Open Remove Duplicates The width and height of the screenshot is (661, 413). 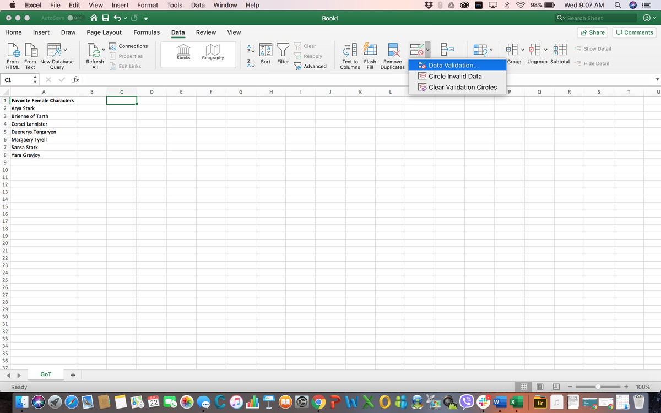pyautogui.click(x=393, y=53)
